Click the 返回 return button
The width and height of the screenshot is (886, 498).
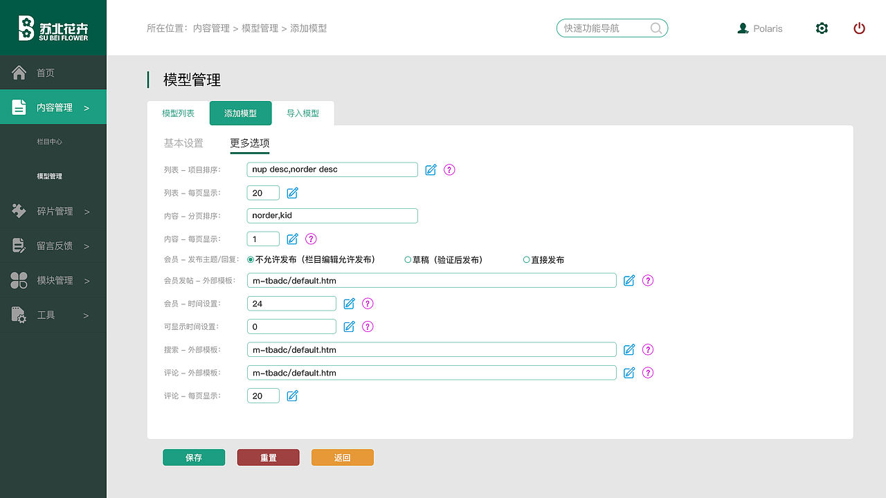click(342, 457)
